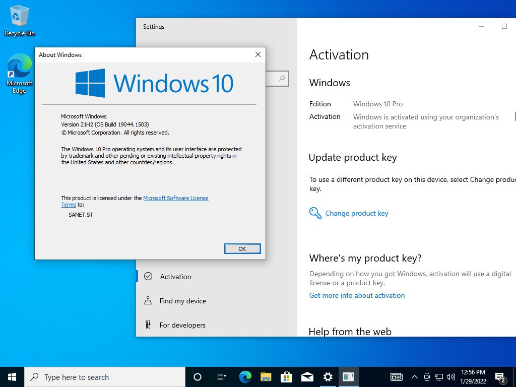
Task: Click the Meet Now tray icon
Action: tap(427, 377)
